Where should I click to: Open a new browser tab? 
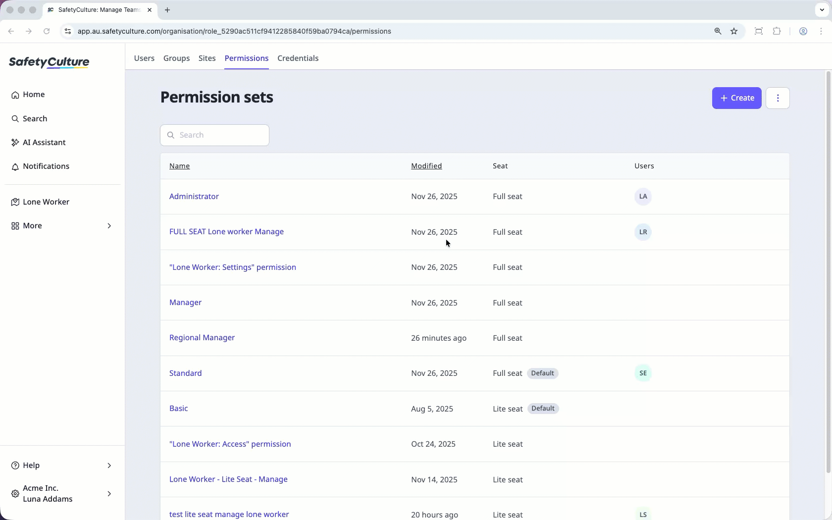coord(167,10)
